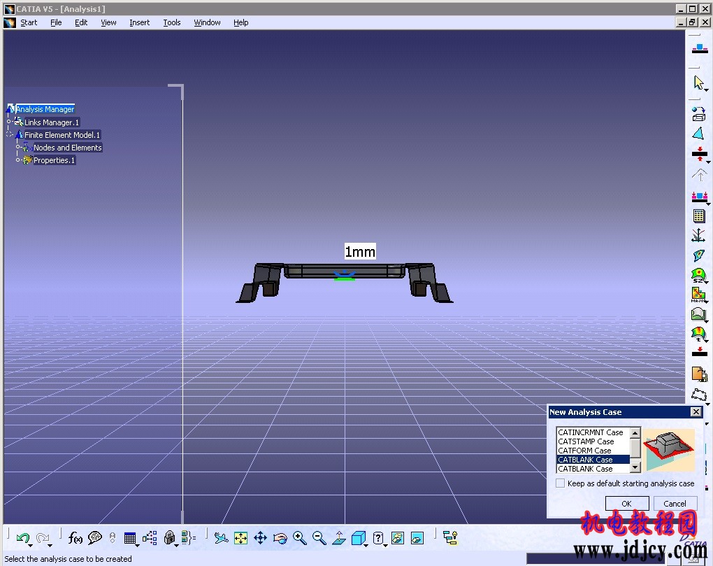Open the Help menu
The image size is (713, 566).
point(240,22)
